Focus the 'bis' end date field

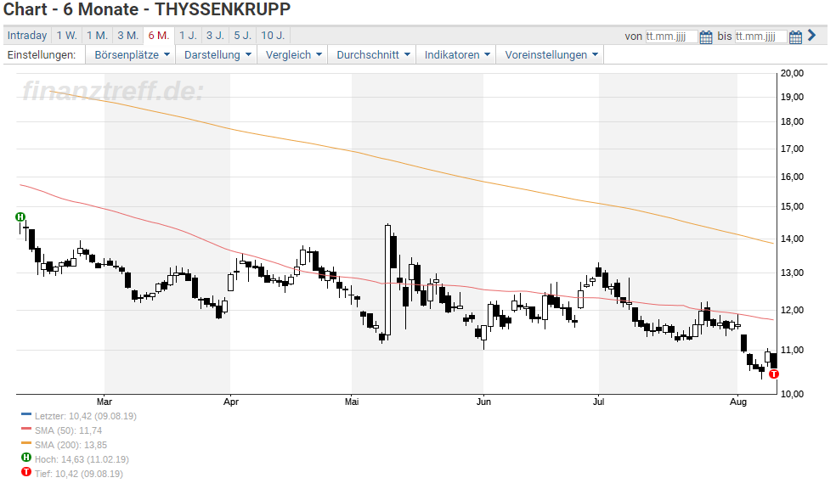(x=760, y=37)
